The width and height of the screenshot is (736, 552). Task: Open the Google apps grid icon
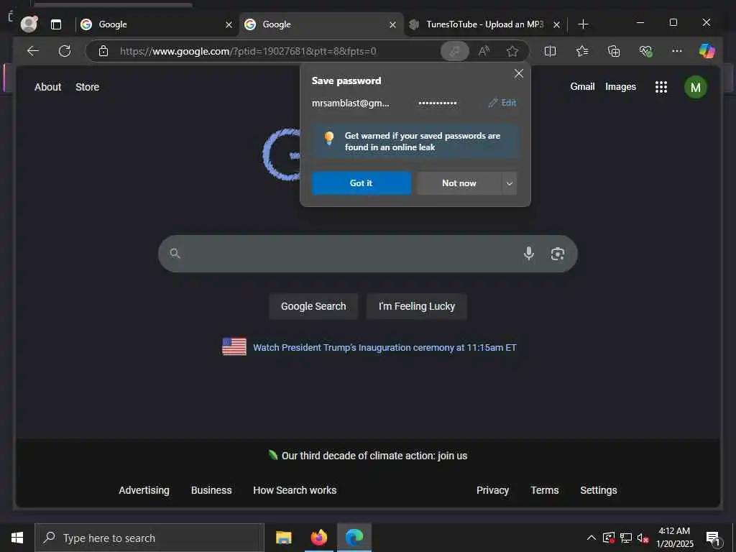(x=661, y=87)
